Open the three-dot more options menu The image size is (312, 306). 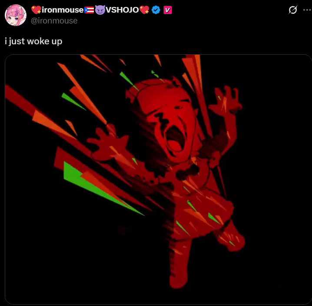coord(307,10)
